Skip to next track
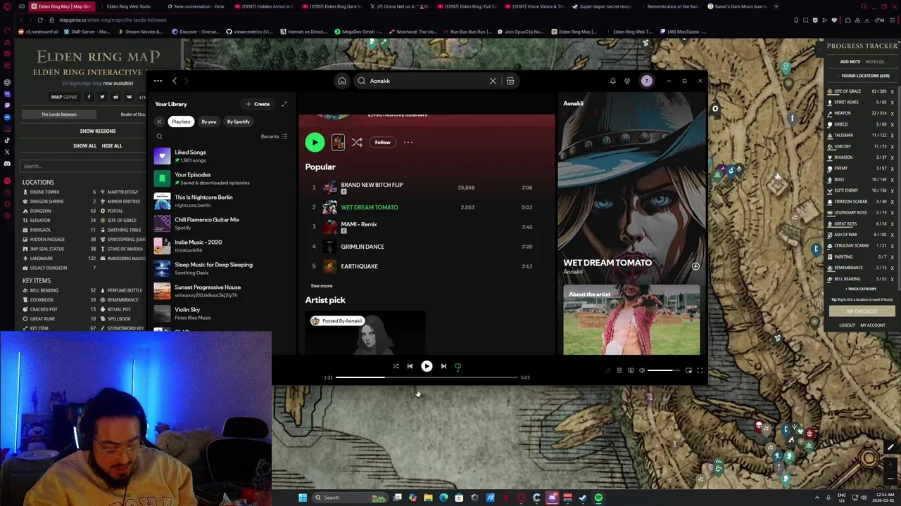The height and width of the screenshot is (506, 901). coord(443,366)
